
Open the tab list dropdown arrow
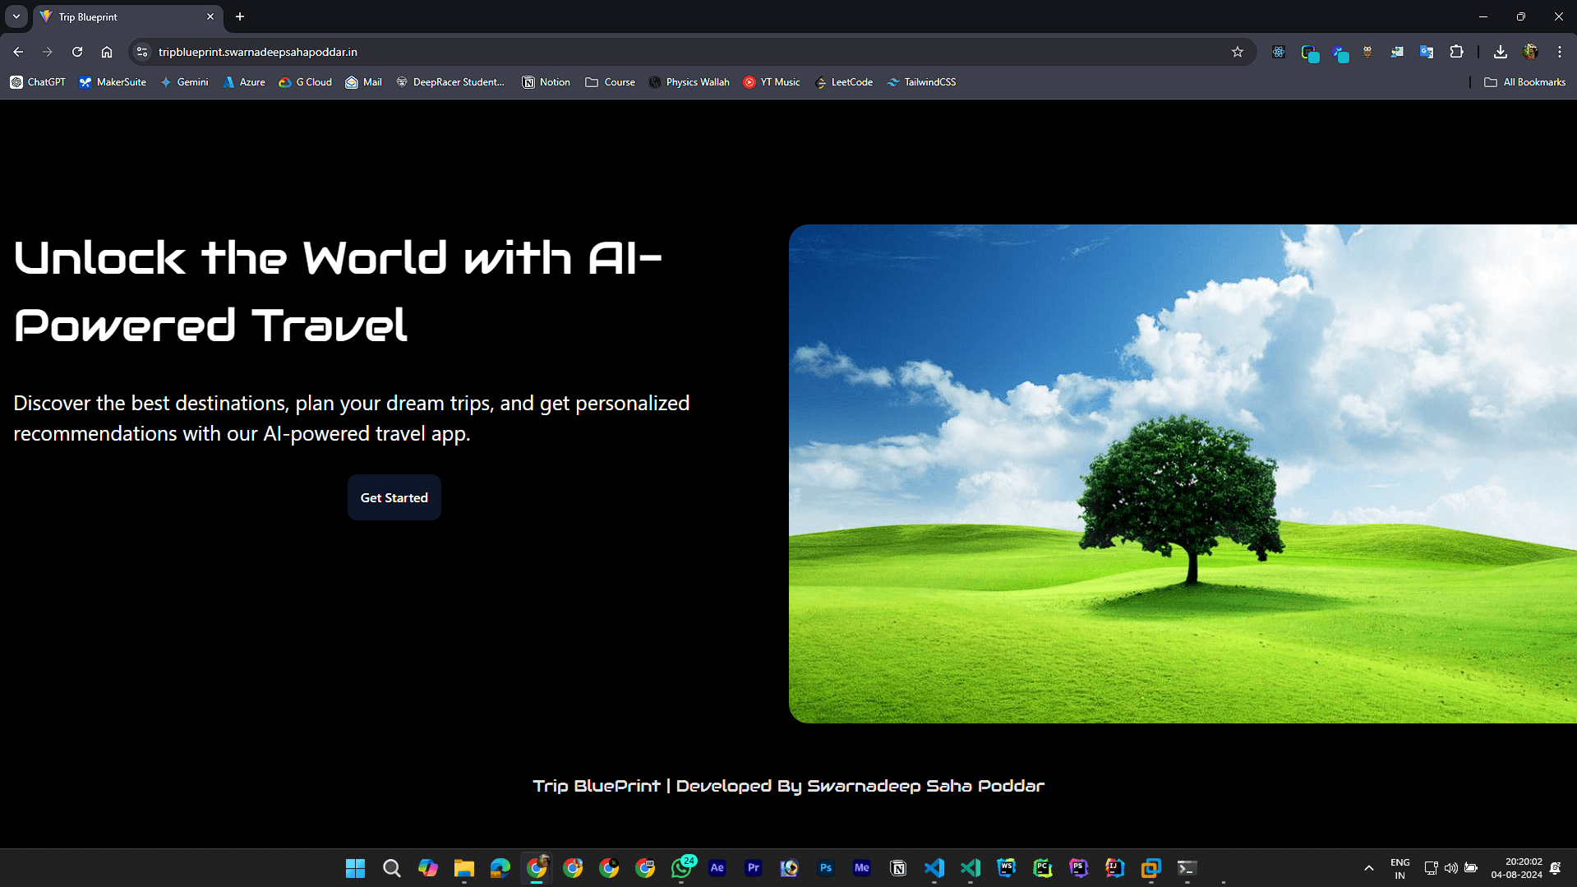[16, 16]
